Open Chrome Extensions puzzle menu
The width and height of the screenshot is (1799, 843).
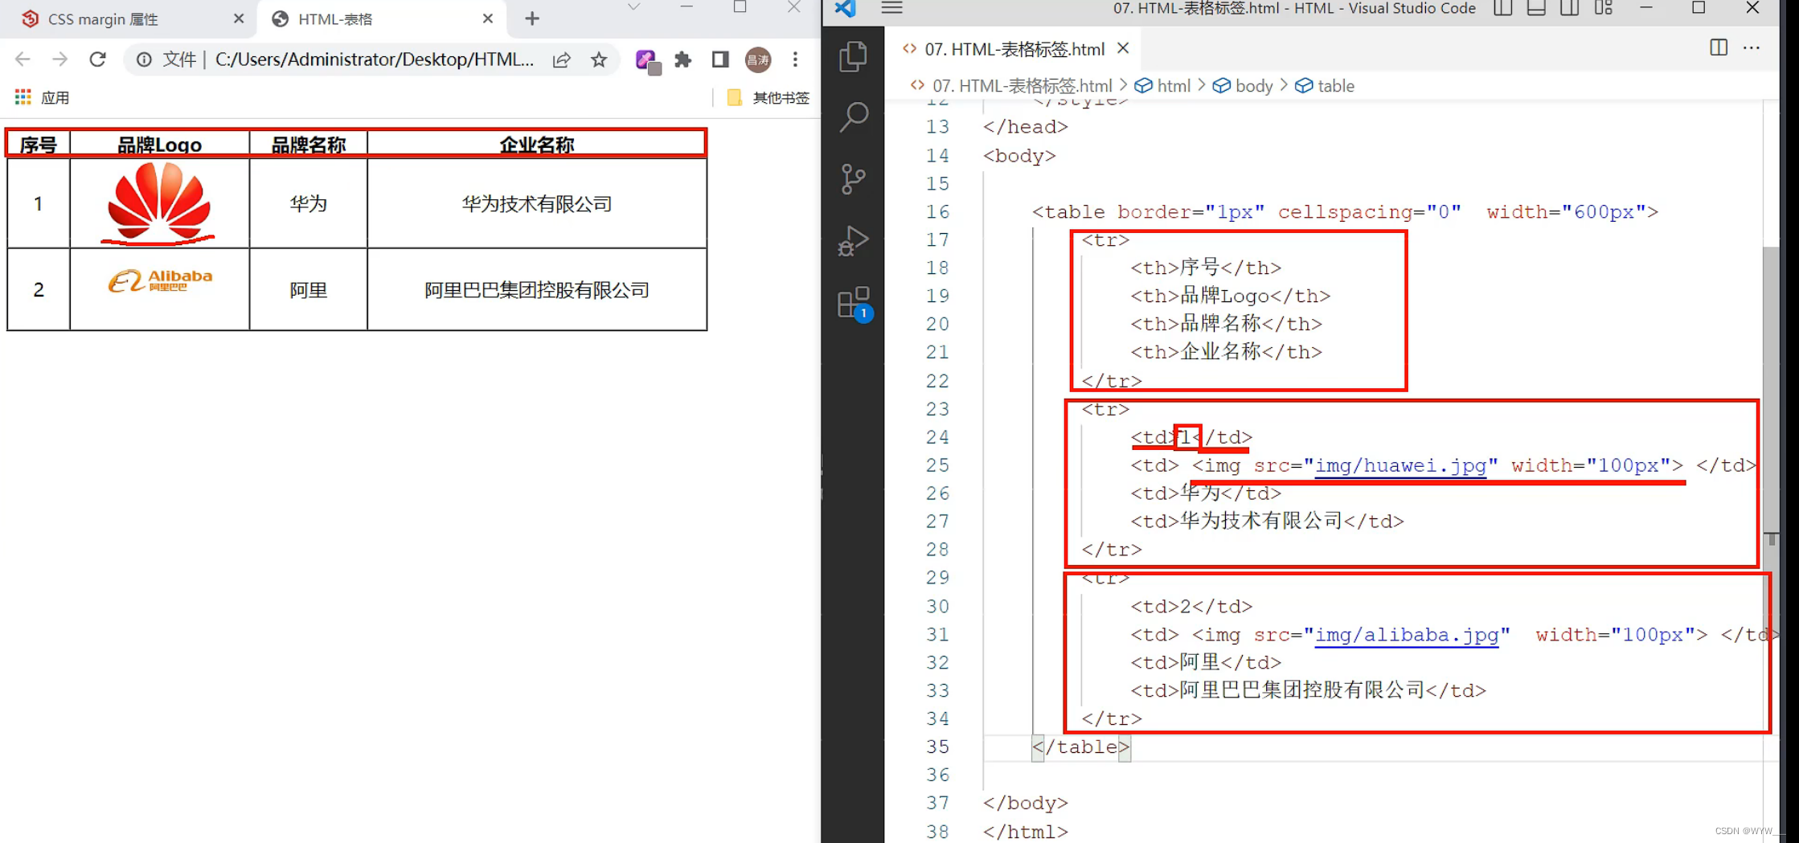pos(682,59)
